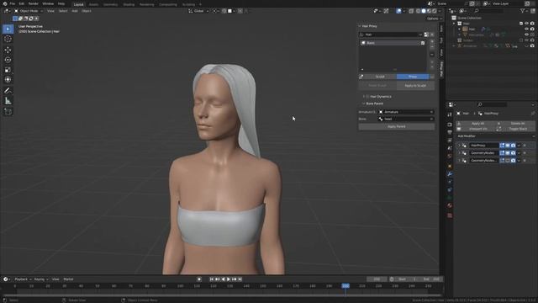Select the Scale tool
The width and height of the screenshot is (538, 303).
(x=8, y=70)
